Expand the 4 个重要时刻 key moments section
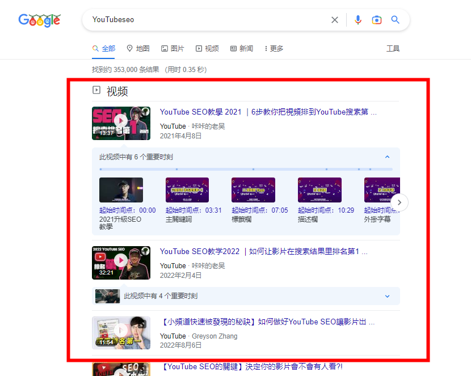Image resolution: width=471 pixels, height=376 pixels. (387, 296)
